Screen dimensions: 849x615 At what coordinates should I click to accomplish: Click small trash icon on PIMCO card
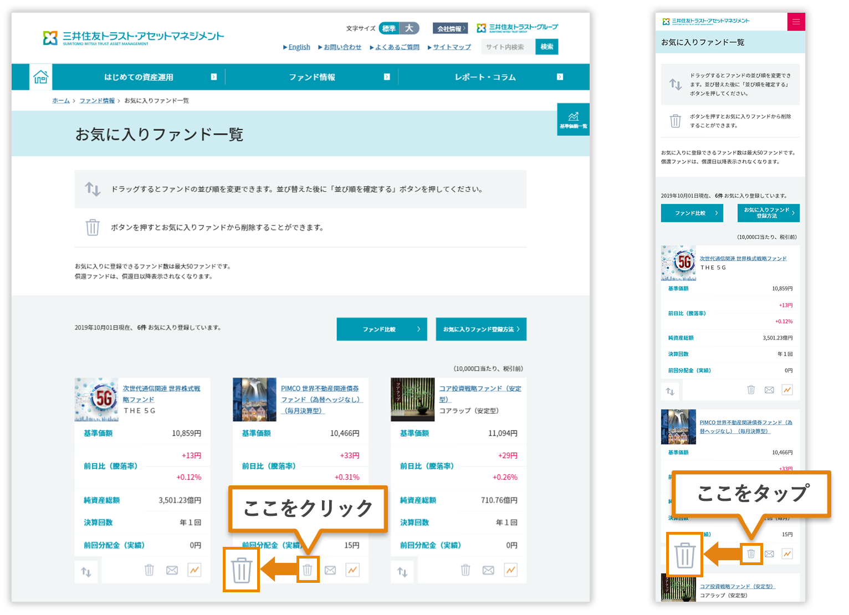[x=308, y=570]
